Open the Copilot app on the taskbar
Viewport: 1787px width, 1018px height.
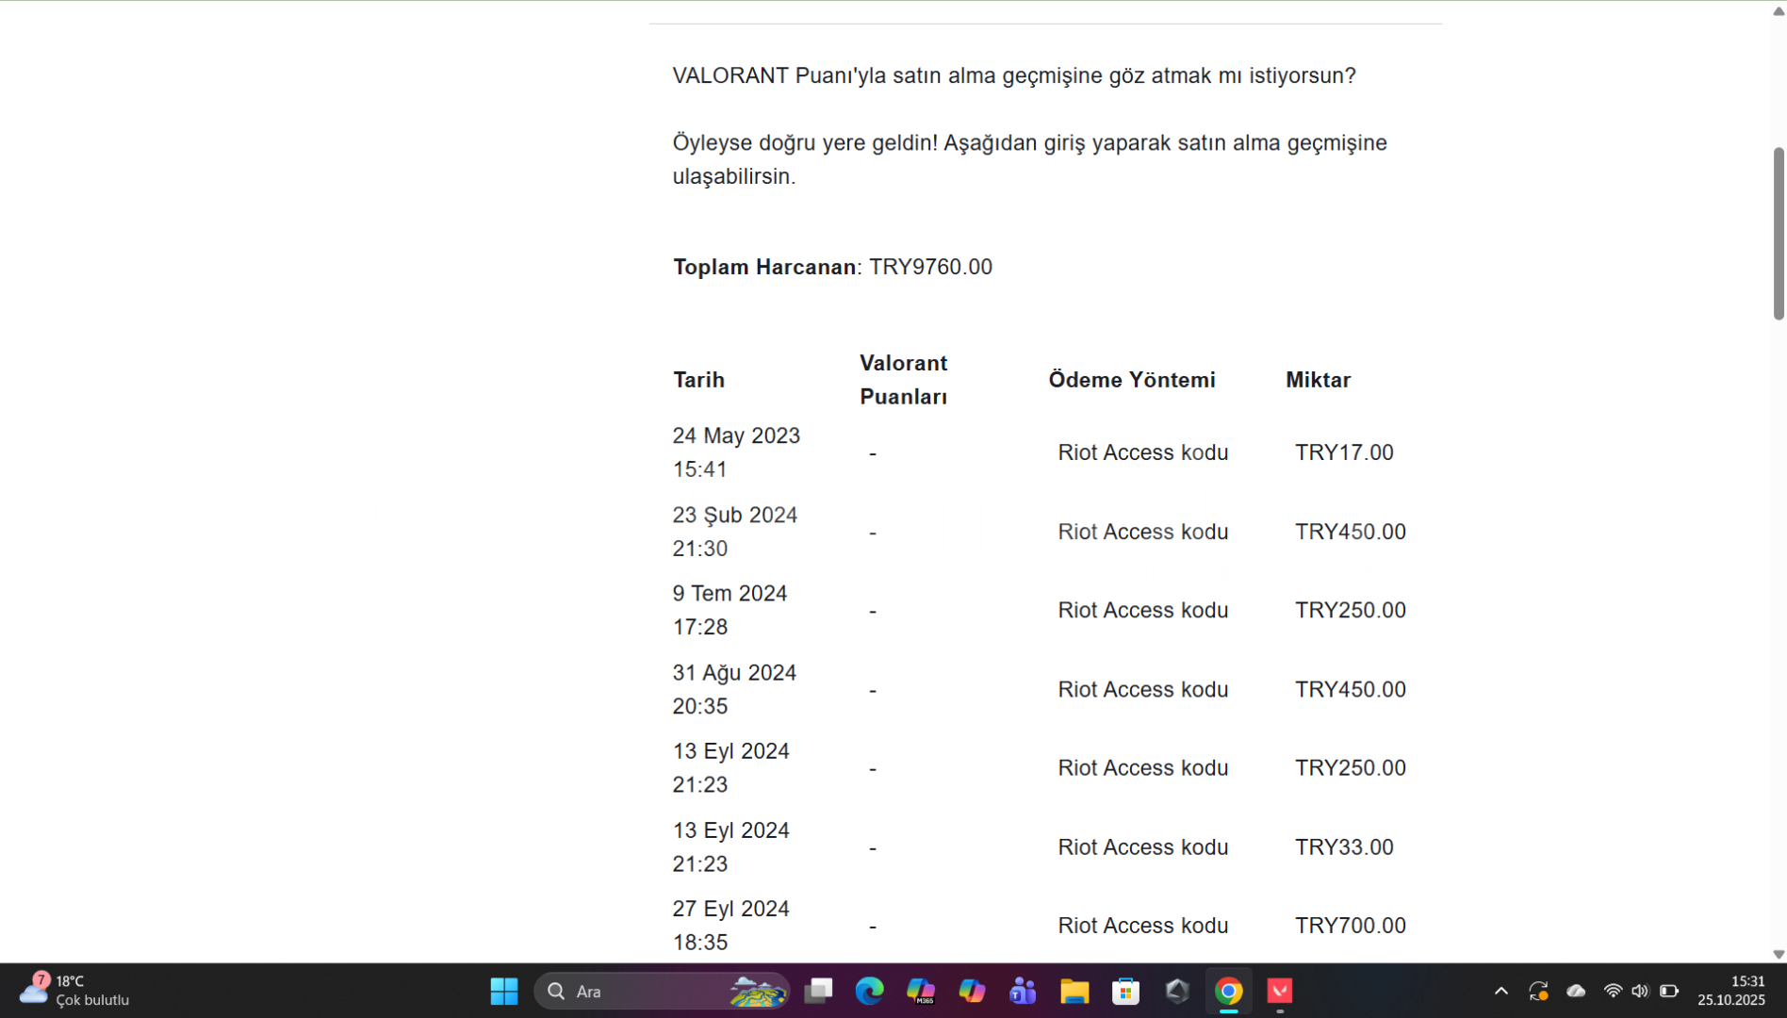pos(972,991)
